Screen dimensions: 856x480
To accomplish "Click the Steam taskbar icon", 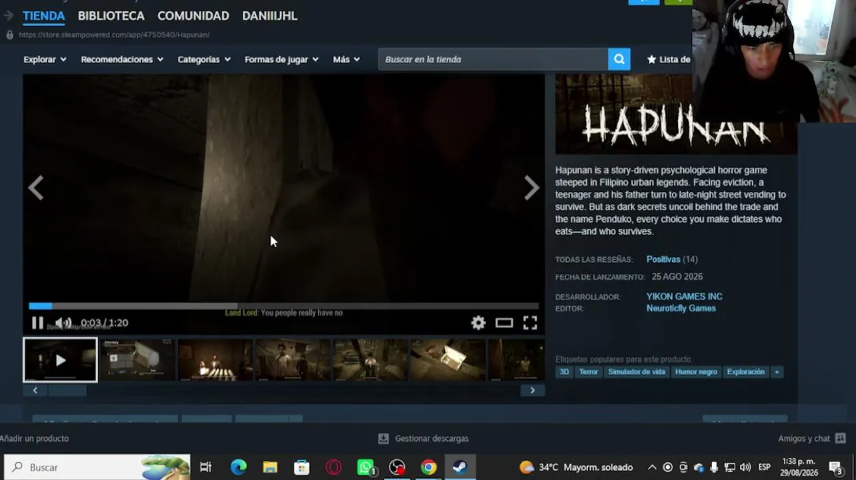I will point(460,467).
